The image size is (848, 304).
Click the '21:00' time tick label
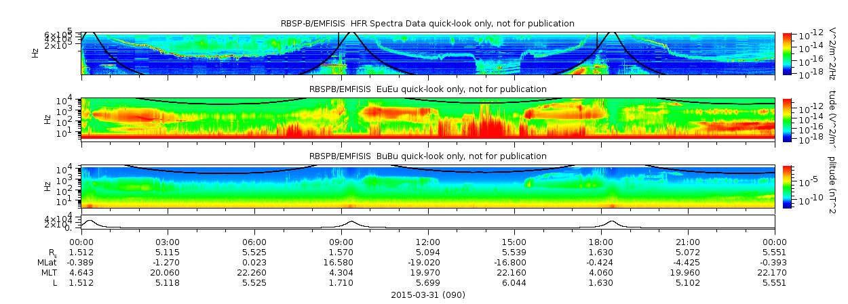pyautogui.click(x=688, y=242)
